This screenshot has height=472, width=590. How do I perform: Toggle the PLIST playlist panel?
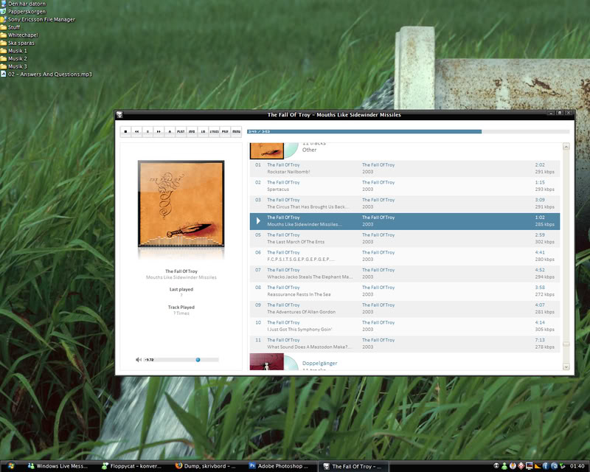[x=181, y=131]
